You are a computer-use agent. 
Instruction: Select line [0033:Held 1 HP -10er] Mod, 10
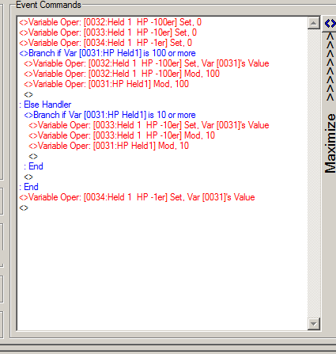[122, 135]
